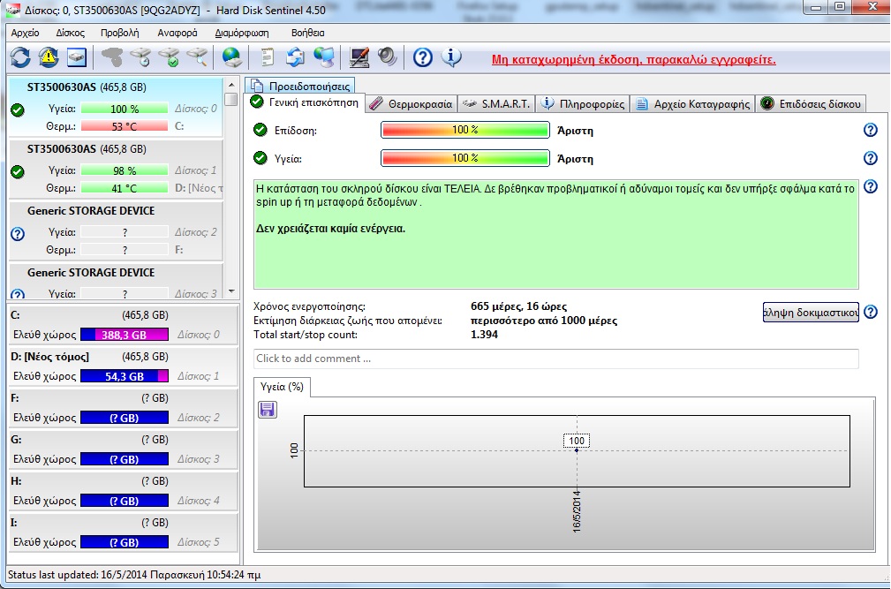This screenshot has width=891, height=589.
Task: Click the notepad report toolbar icon
Action: pyautogui.click(x=267, y=57)
